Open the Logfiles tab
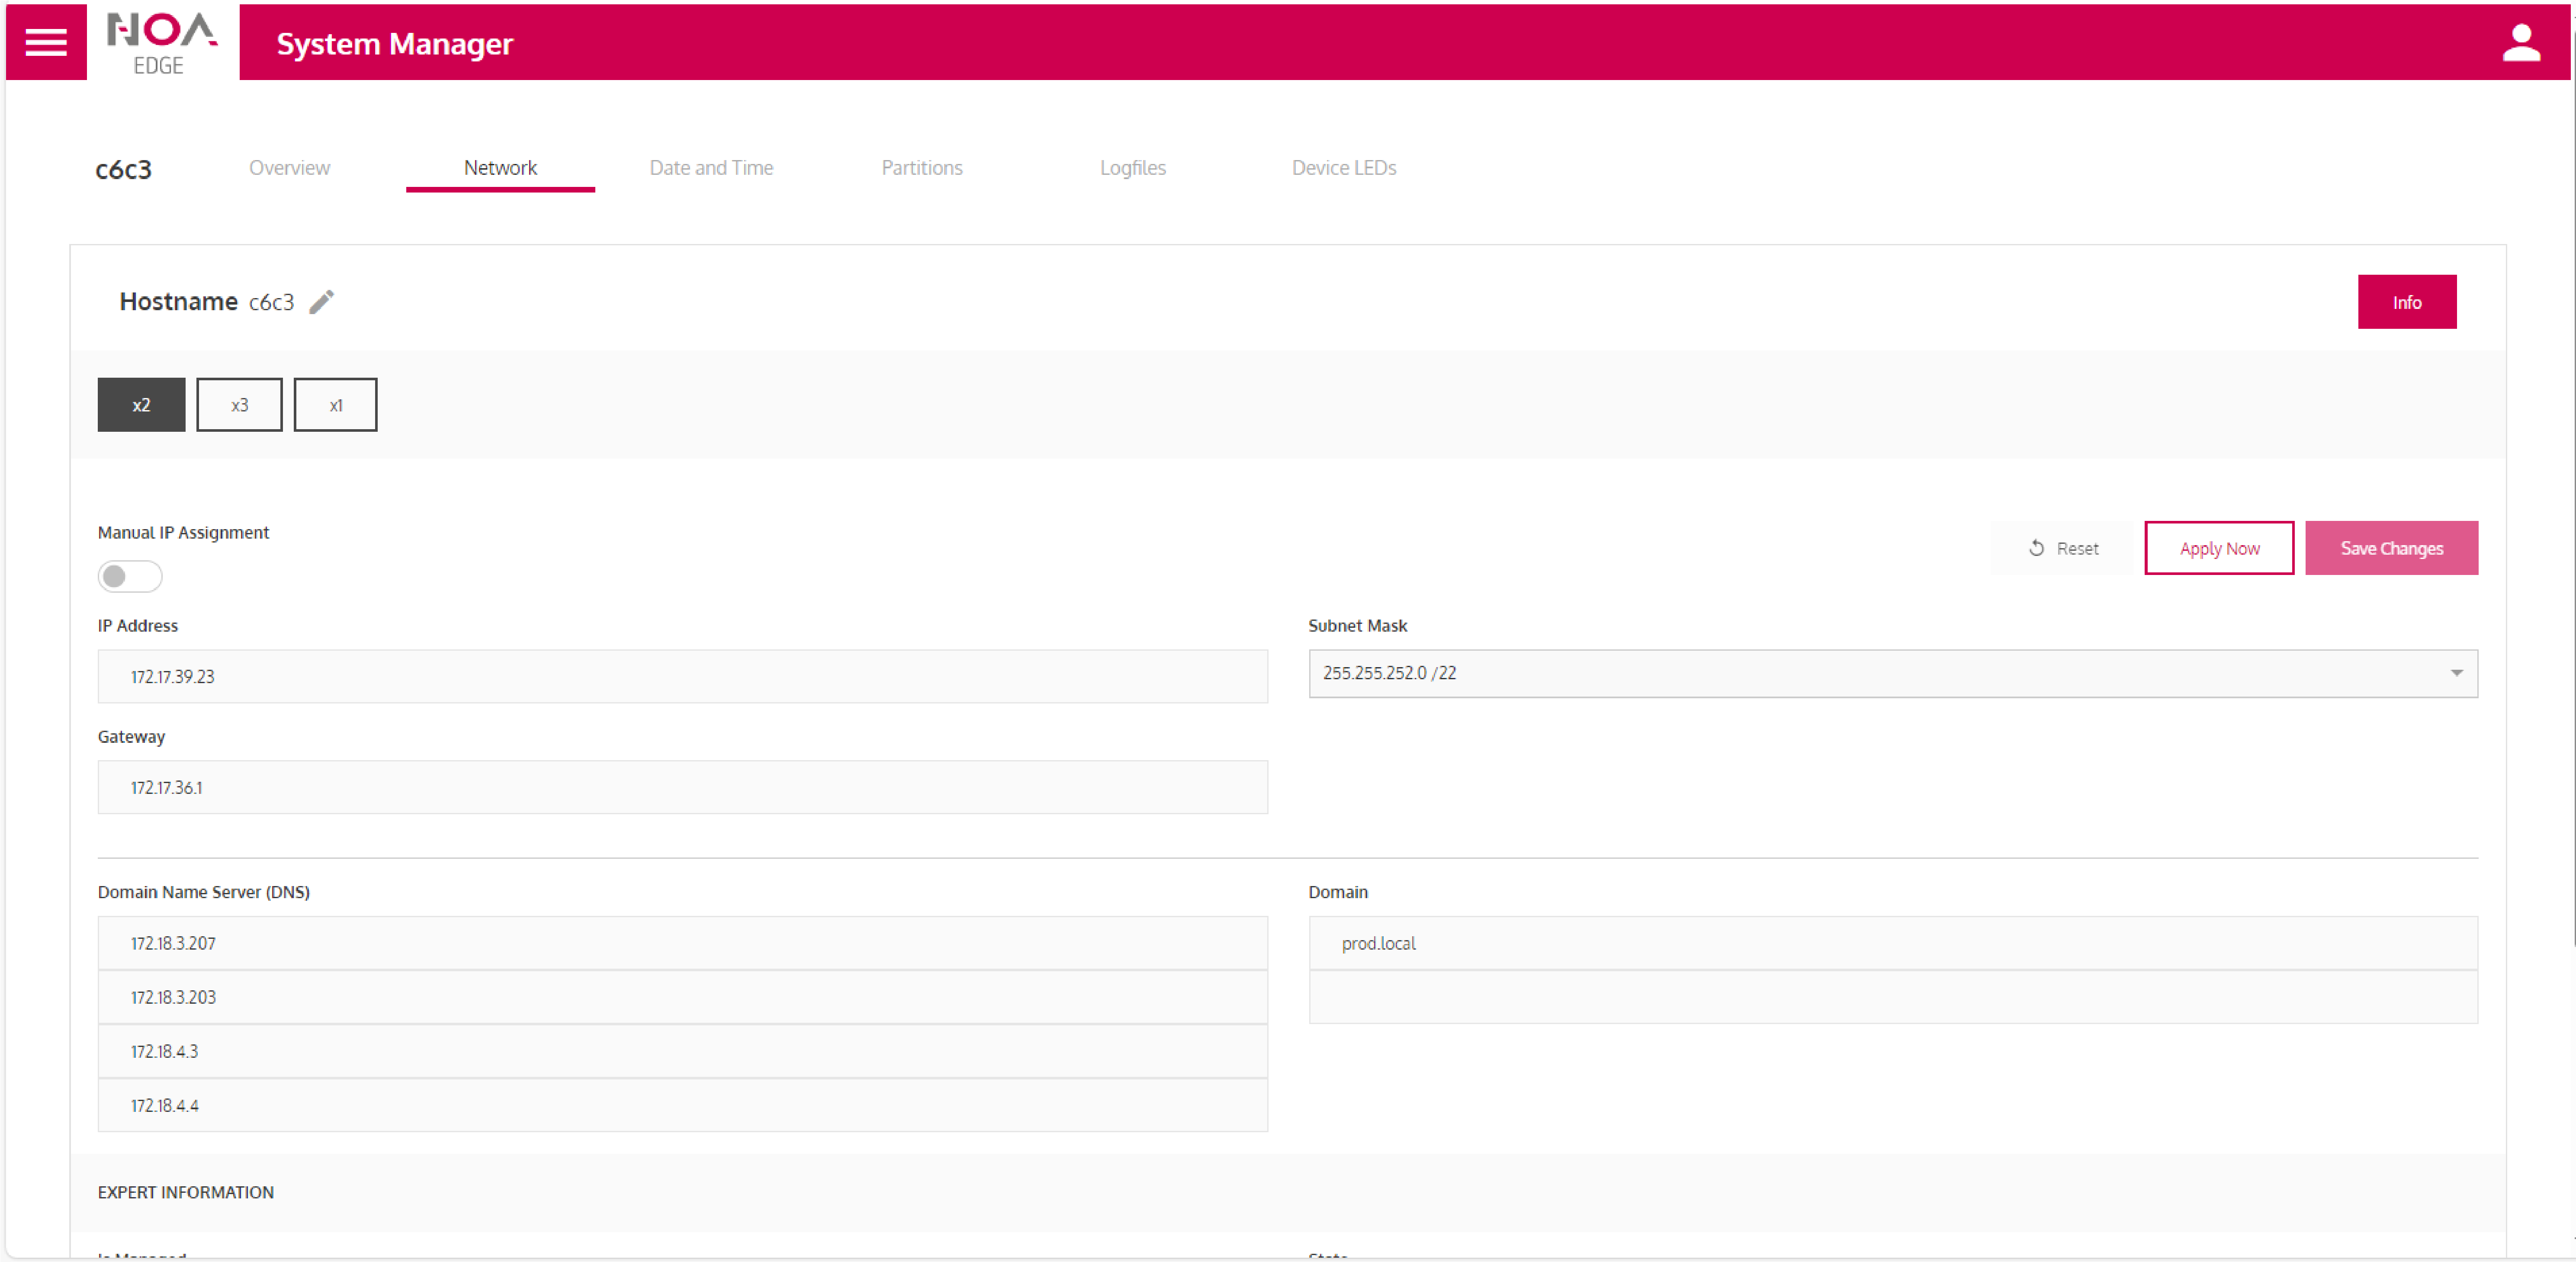This screenshot has height=1262, width=2576. [1132, 168]
